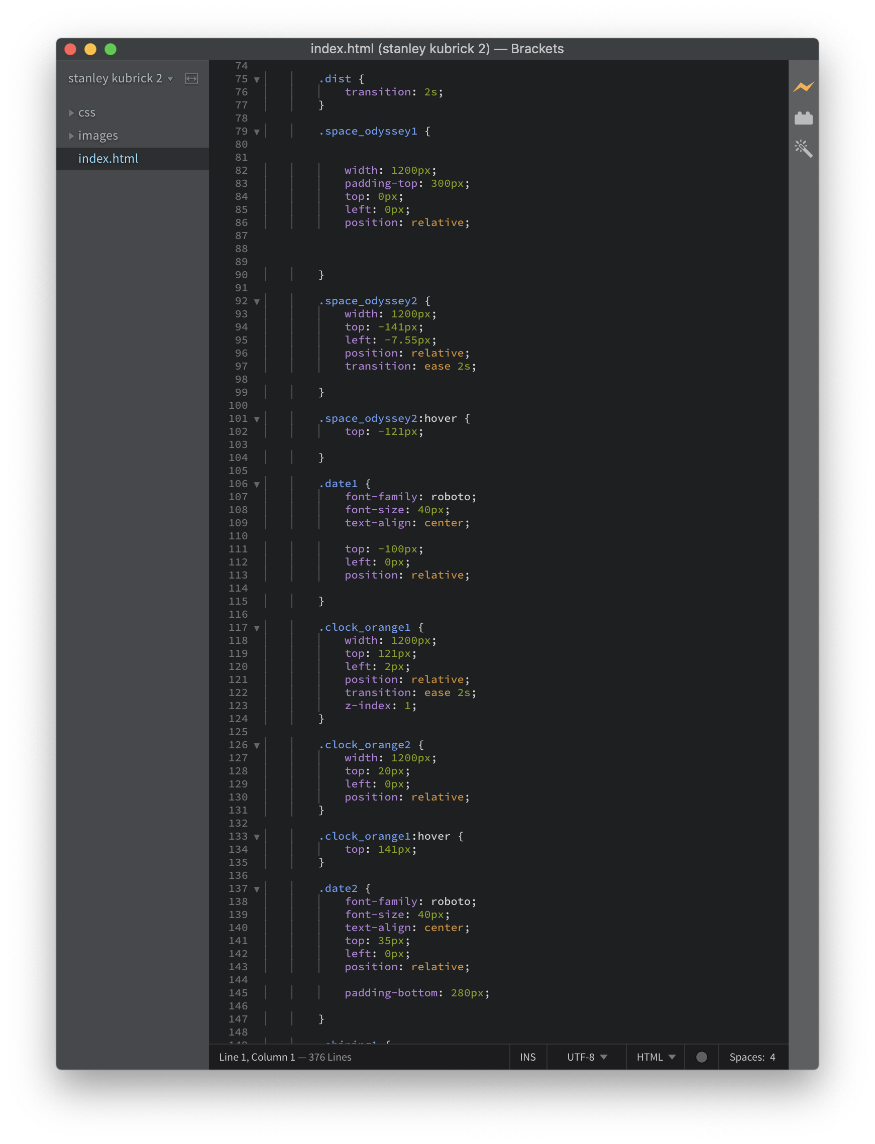Collapse the .dist code block on line 75
Screen dimensions: 875x1144
coord(257,80)
